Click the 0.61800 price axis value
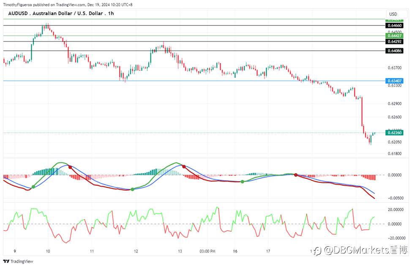Viewport: 412px width, 267px height. 395,153
